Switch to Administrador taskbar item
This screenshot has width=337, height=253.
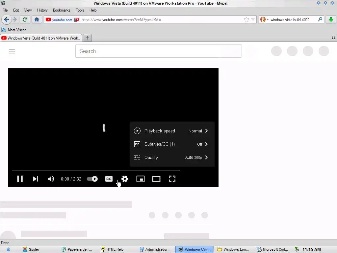click(155, 249)
